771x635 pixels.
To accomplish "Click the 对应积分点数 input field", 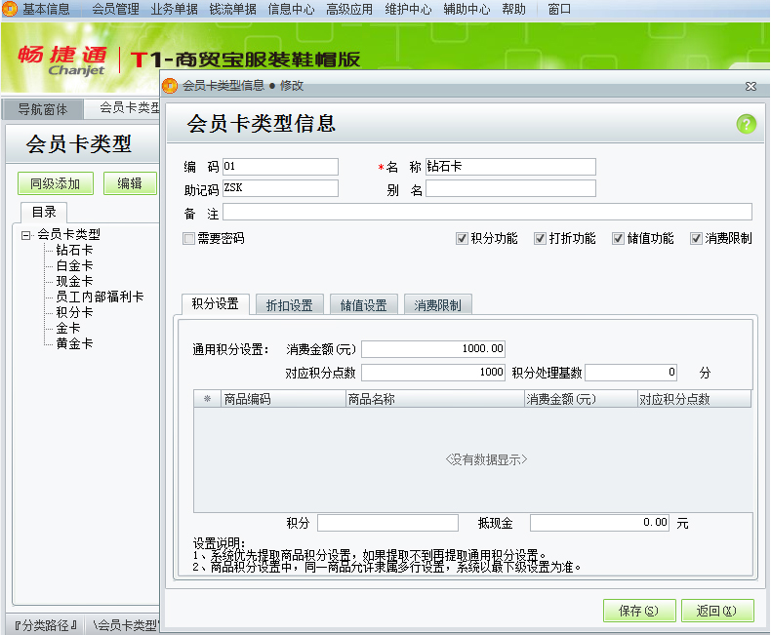I will point(433,372).
